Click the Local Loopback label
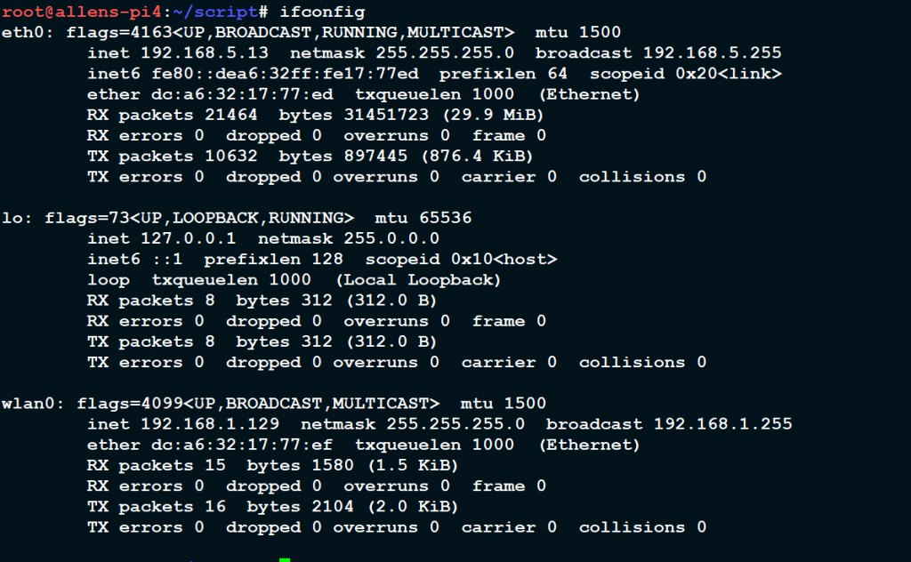 point(418,280)
